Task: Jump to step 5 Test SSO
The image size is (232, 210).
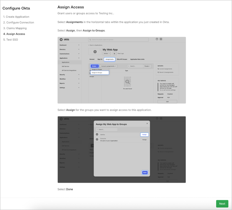Action: [10, 40]
